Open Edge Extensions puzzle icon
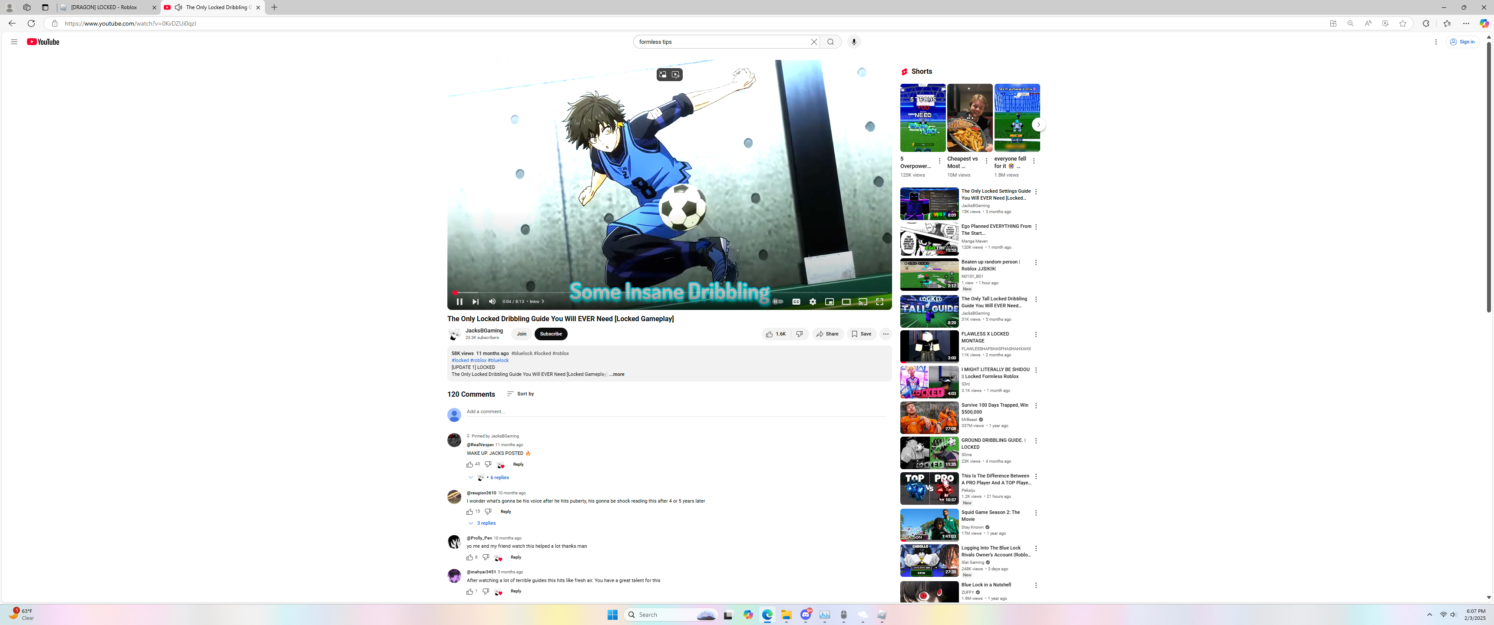This screenshot has height=625, width=1494. point(1426,23)
